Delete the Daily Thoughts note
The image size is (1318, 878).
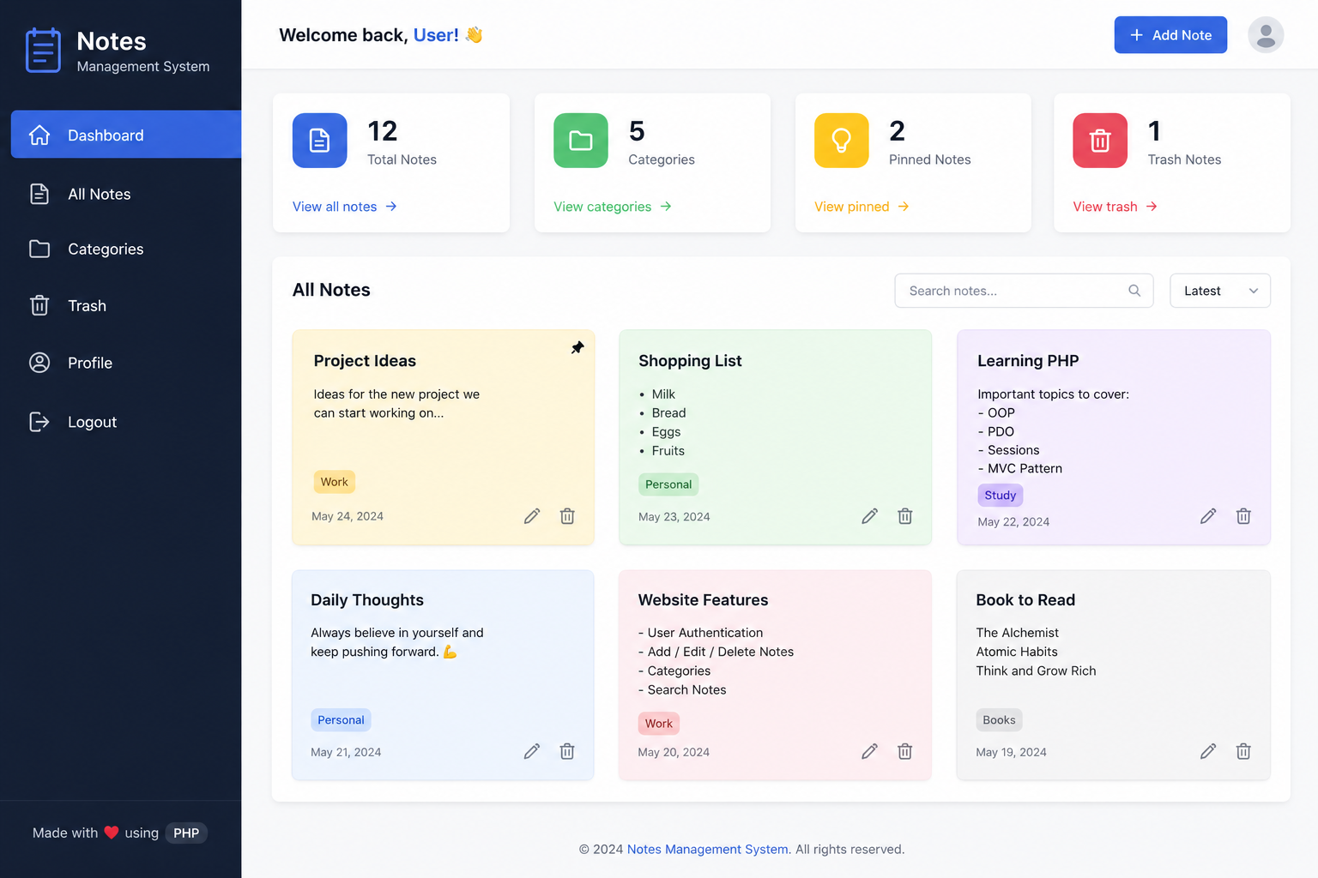(x=567, y=751)
